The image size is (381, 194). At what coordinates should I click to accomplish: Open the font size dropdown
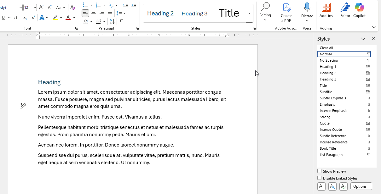[35, 8]
